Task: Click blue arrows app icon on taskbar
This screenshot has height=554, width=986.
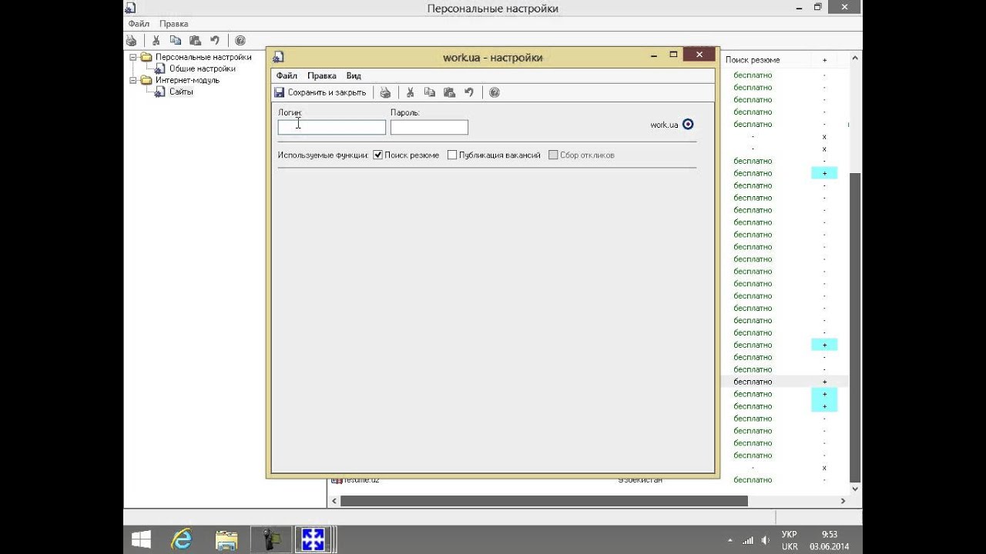Action: tap(314, 539)
